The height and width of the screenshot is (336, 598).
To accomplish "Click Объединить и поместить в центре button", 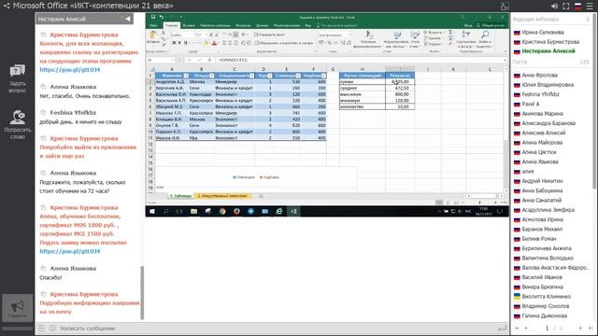I will click(284, 43).
